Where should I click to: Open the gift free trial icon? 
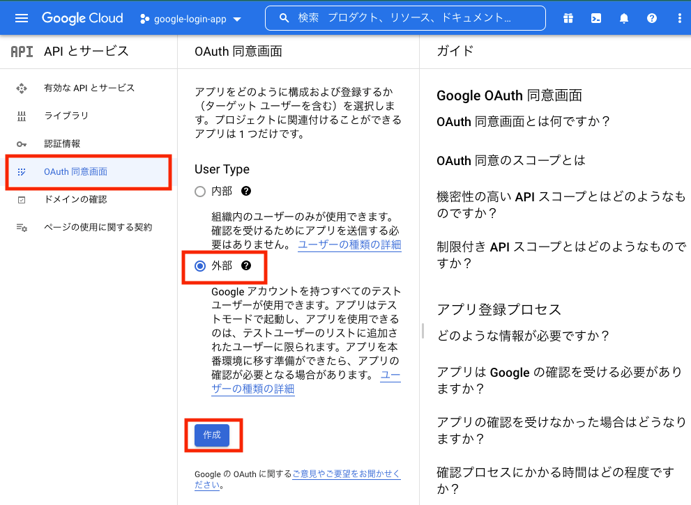tap(568, 18)
